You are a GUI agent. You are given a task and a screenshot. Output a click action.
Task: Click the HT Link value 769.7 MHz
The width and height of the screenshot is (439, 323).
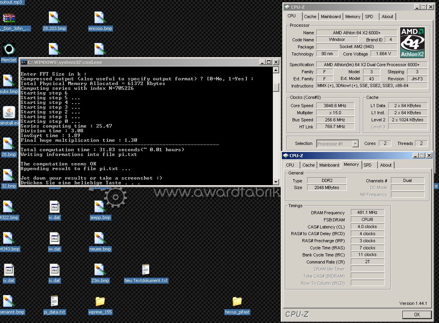click(x=335, y=126)
